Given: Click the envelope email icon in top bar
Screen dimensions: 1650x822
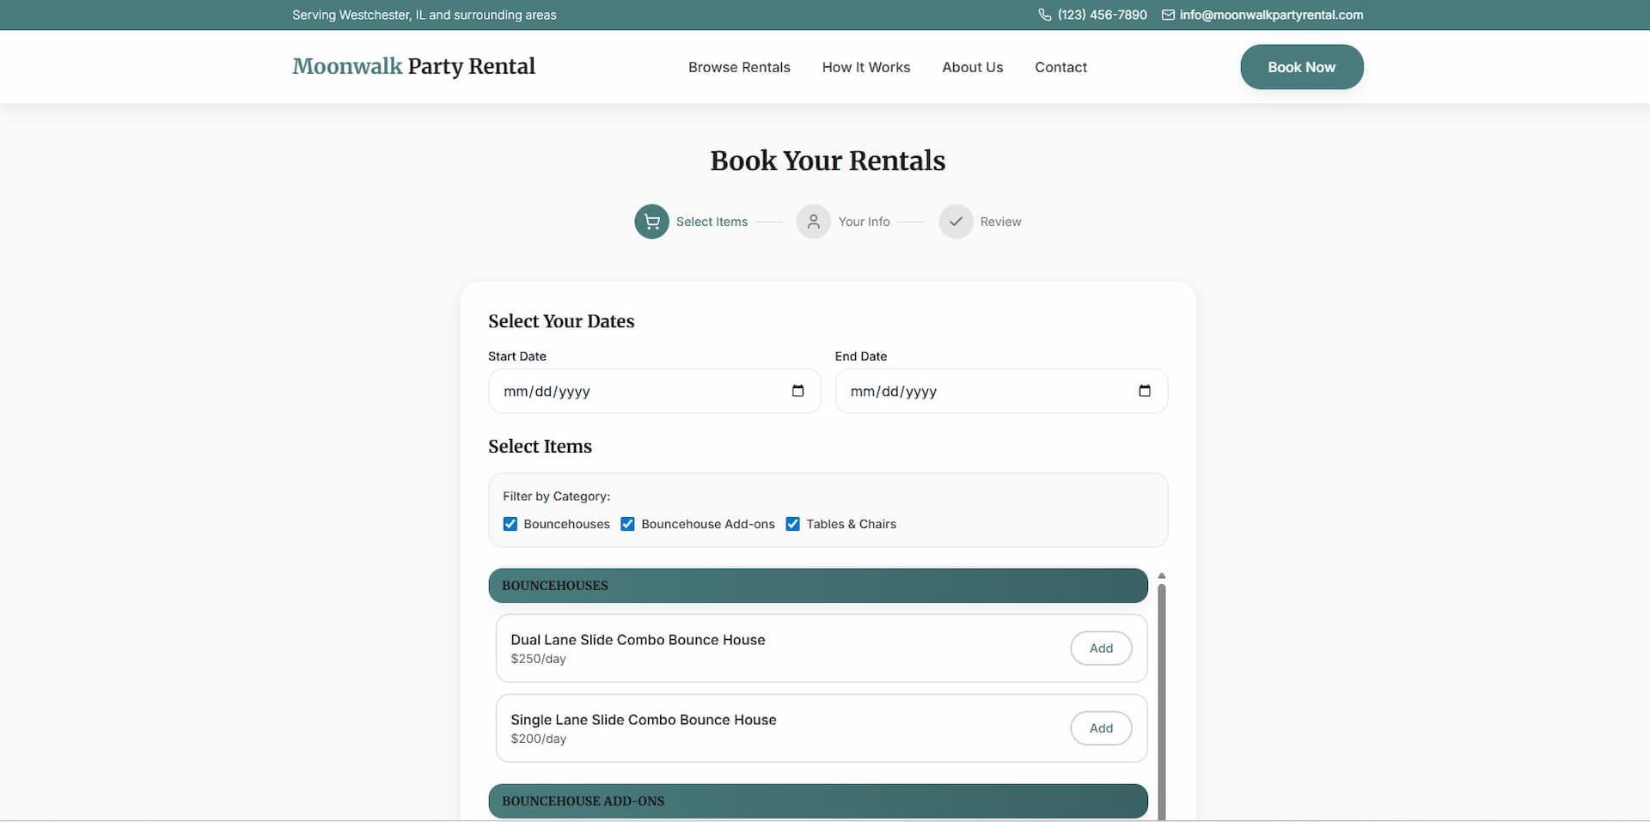Looking at the screenshot, I should (x=1168, y=15).
